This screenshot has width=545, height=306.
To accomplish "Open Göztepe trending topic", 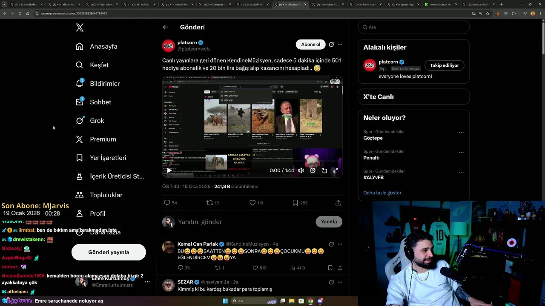I will 373,138.
